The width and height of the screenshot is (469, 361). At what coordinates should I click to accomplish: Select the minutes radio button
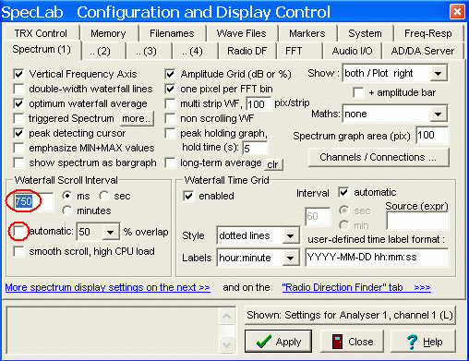pyautogui.click(x=67, y=211)
